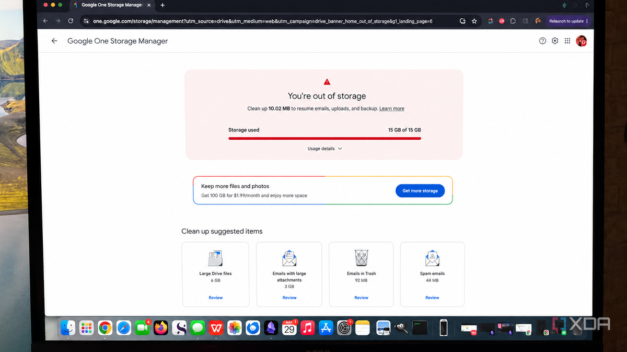This screenshot has width=627, height=352.
Task: Click Get more storage
Action: (x=420, y=191)
